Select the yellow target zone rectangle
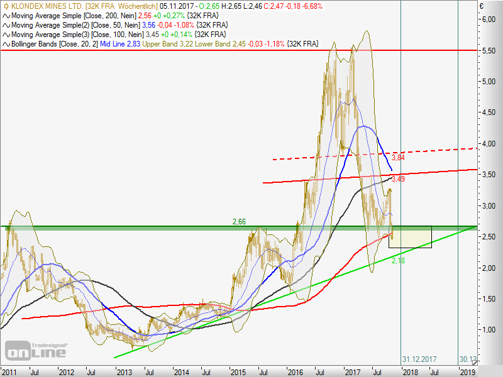 (410, 238)
